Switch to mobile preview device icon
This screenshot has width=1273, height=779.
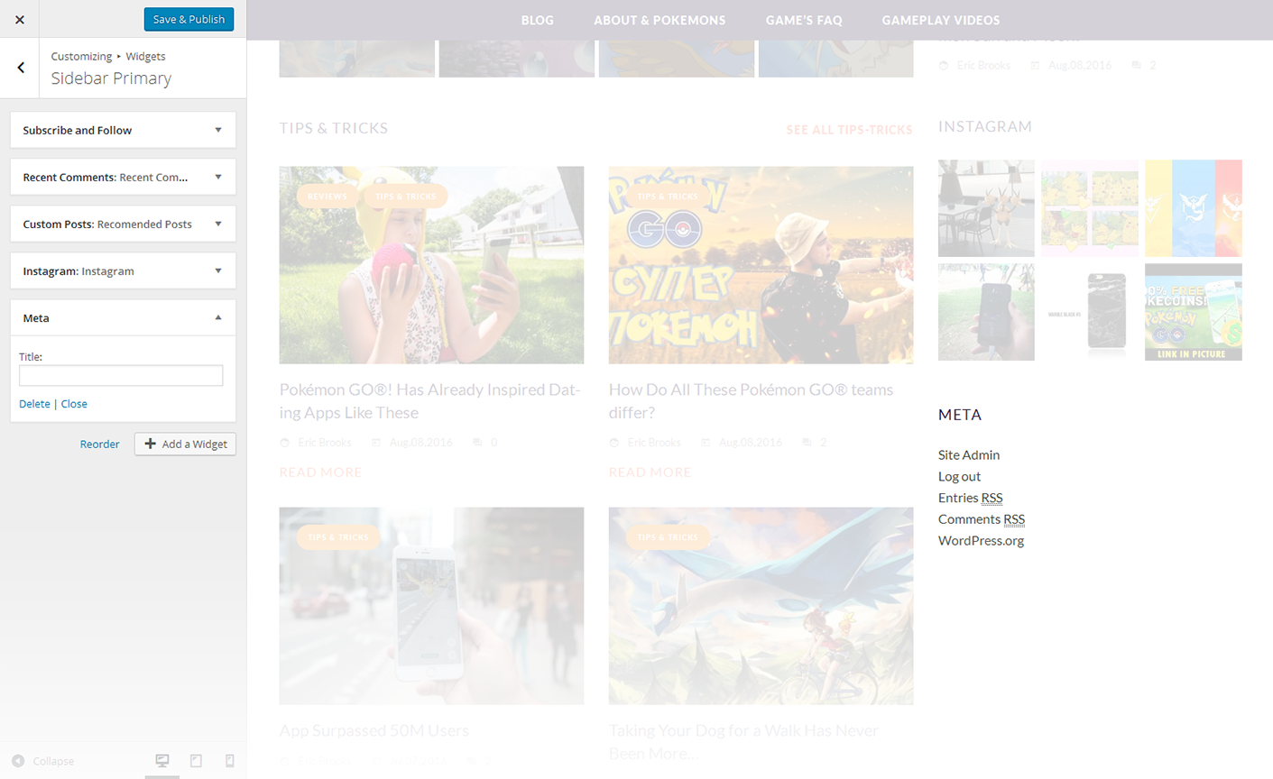(x=229, y=761)
